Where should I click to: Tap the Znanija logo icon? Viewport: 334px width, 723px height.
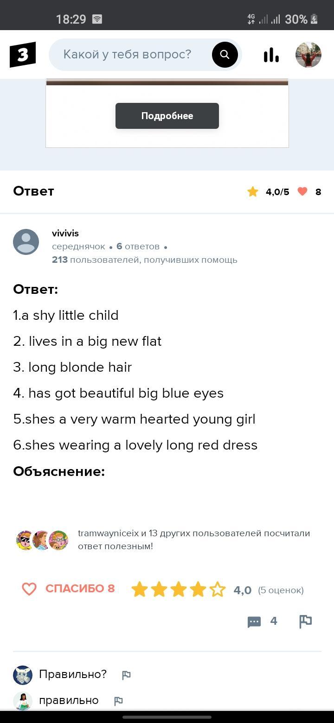pos(23,55)
